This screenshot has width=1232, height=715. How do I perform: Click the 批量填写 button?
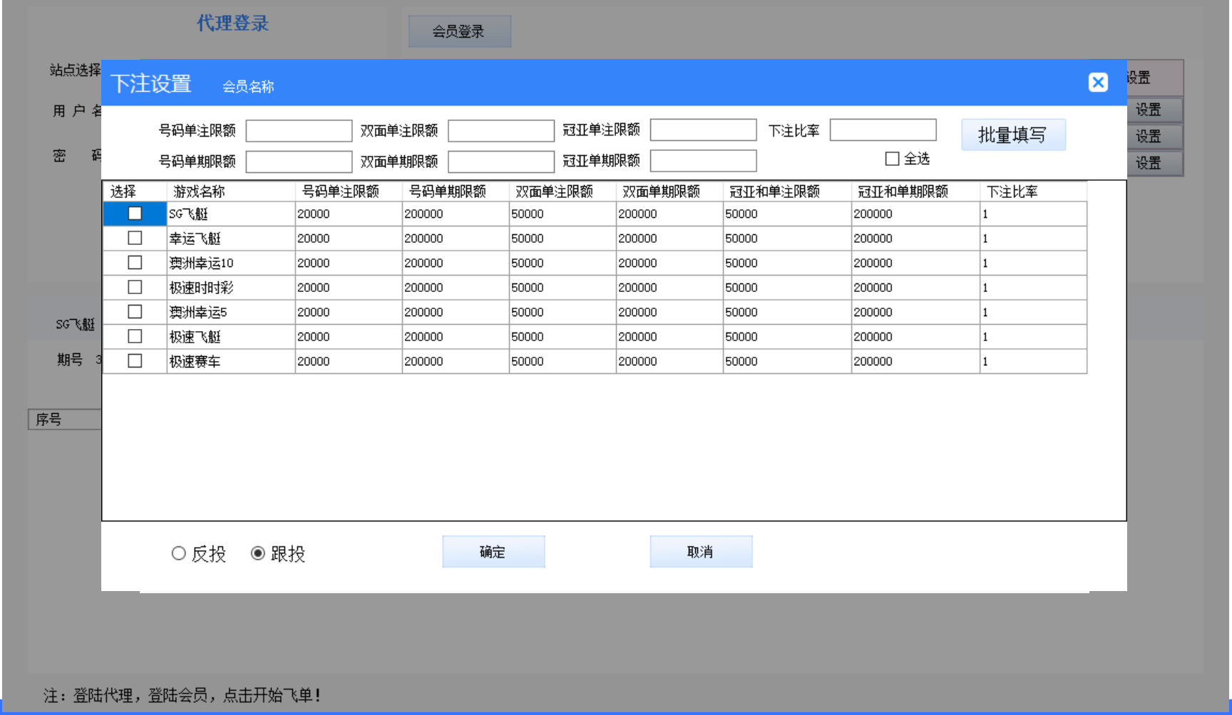1012,135
